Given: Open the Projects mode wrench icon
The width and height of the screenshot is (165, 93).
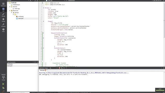Looking at the screenshot, I should pyautogui.click(x=3, y=25).
